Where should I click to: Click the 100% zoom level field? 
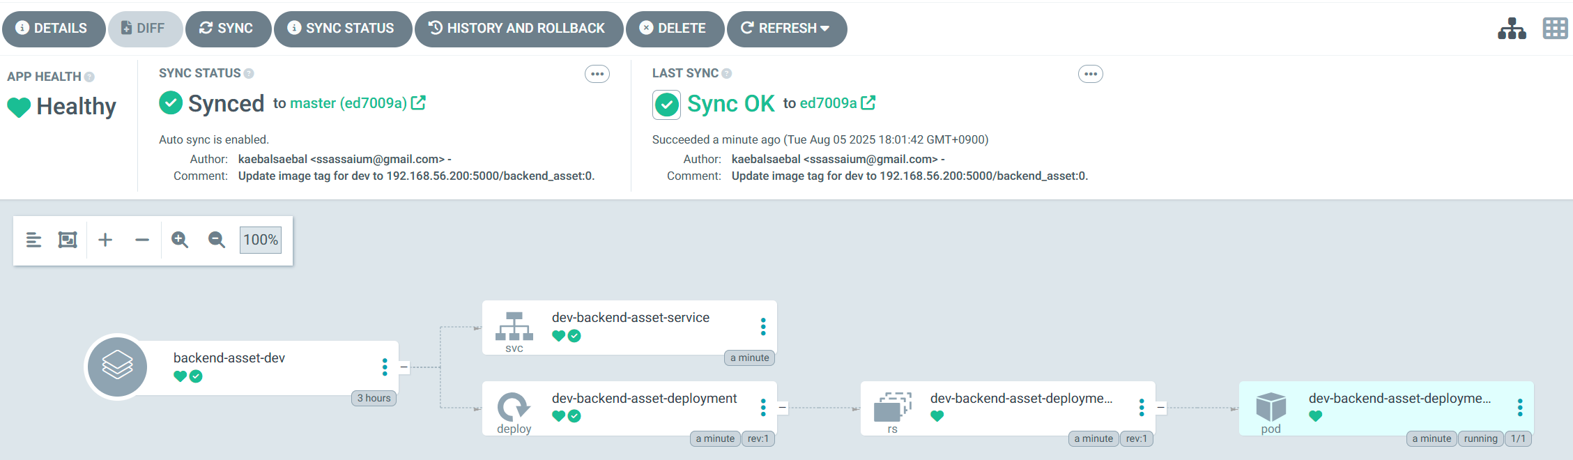(x=261, y=240)
